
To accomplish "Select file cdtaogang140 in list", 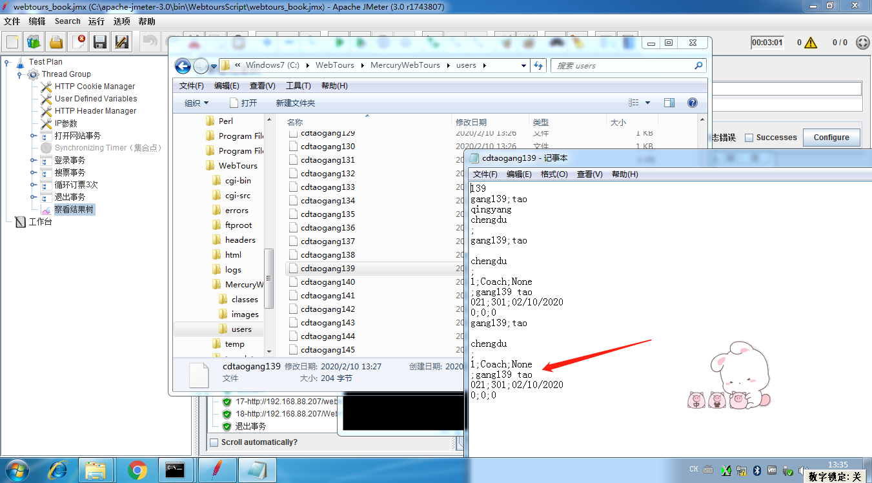I will click(x=328, y=282).
